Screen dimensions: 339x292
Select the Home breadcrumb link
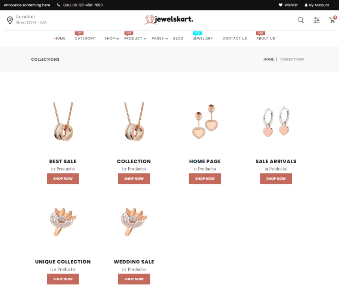click(x=269, y=59)
